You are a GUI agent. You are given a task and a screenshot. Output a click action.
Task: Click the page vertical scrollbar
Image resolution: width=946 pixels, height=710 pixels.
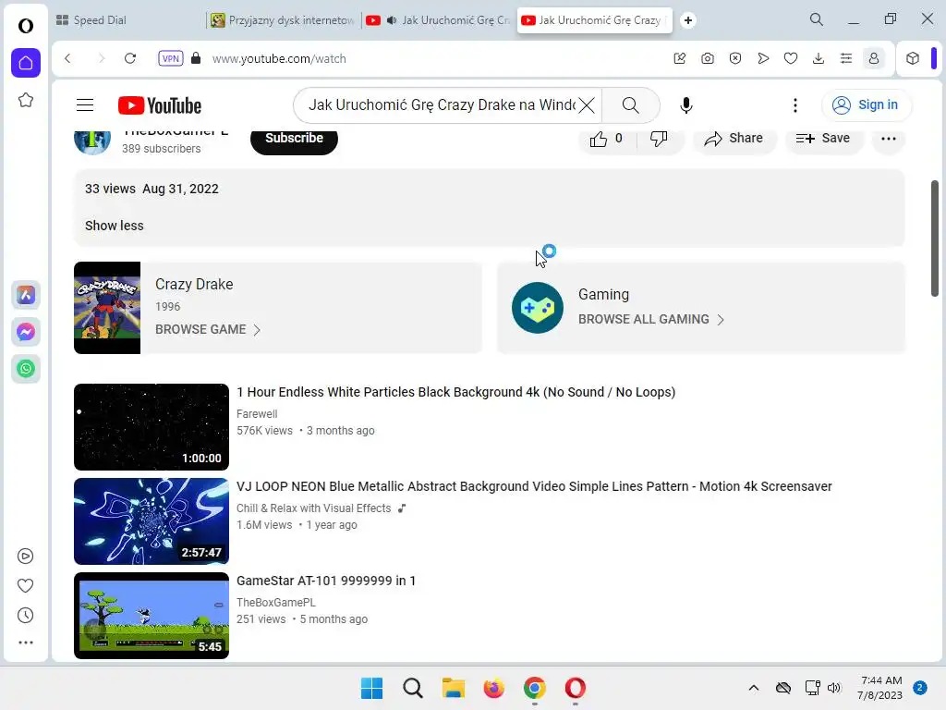click(x=935, y=238)
